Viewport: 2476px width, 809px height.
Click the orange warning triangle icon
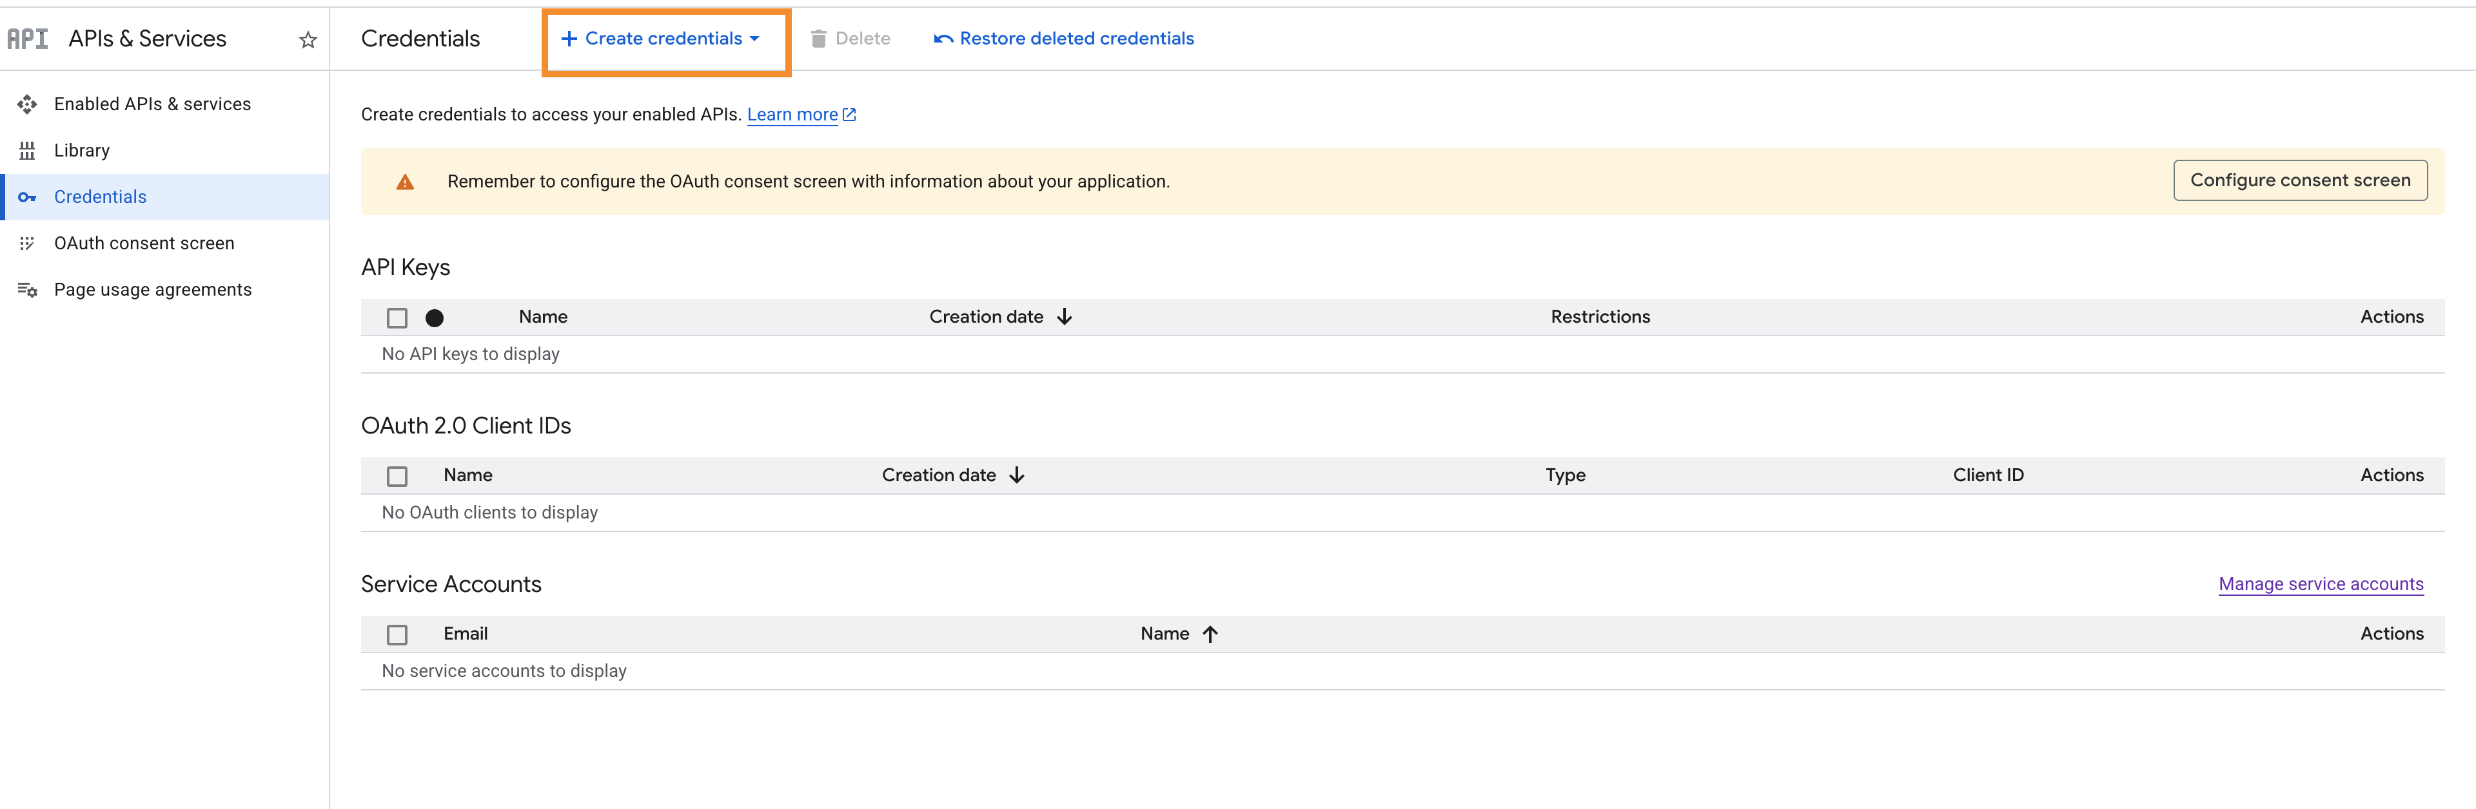(x=406, y=182)
